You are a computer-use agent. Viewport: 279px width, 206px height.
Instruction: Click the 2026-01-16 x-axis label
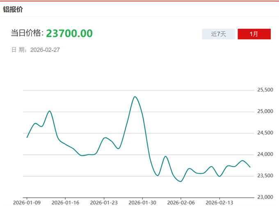click(66, 203)
